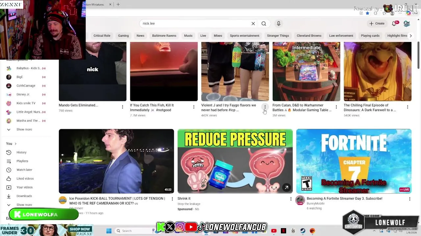This screenshot has height=236, width=421.
Task: Open options for 'Violent J' Faygo video
Action: pos(265,107)
